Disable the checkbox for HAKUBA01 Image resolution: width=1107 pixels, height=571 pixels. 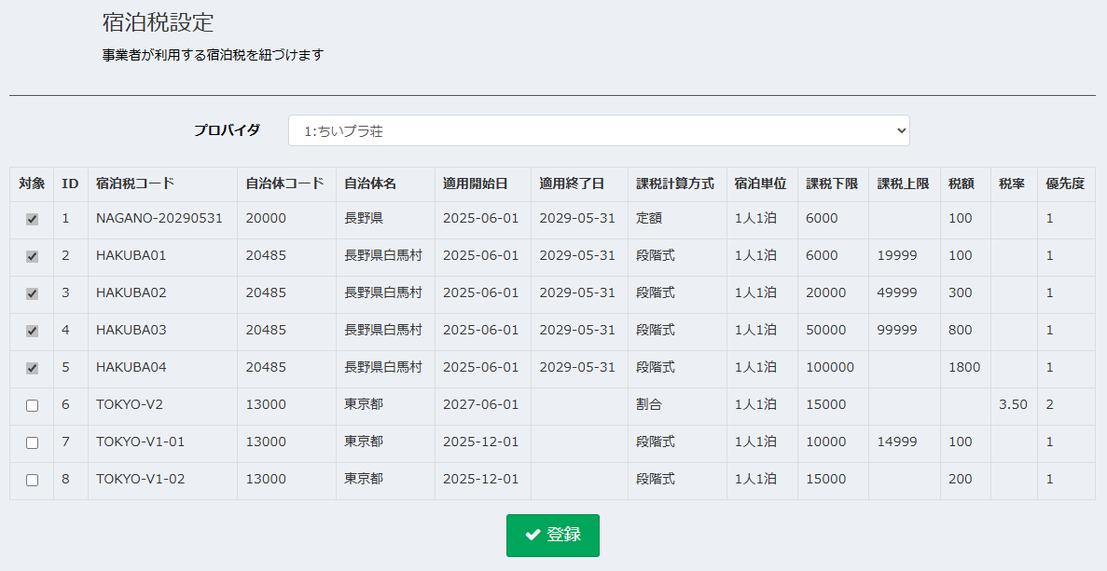pyautogui.click(x=31, y=256)
